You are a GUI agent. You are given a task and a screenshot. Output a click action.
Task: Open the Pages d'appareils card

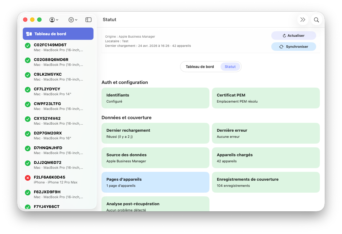pos(155,182)
